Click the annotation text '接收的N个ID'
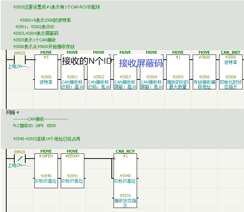Viewport: 244px width, 212px height. point(87,61)
